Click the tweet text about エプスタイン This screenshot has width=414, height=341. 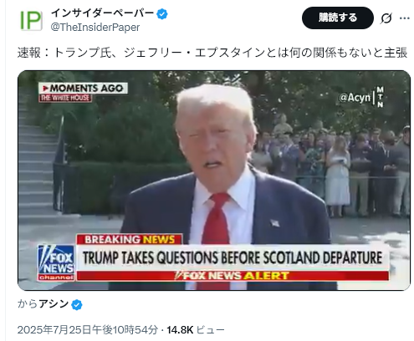point(212,53)
